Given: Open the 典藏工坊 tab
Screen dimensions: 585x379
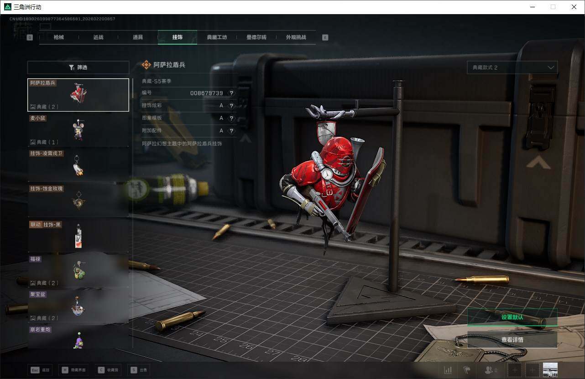Looking at the screenshot, I should [217, 37].
